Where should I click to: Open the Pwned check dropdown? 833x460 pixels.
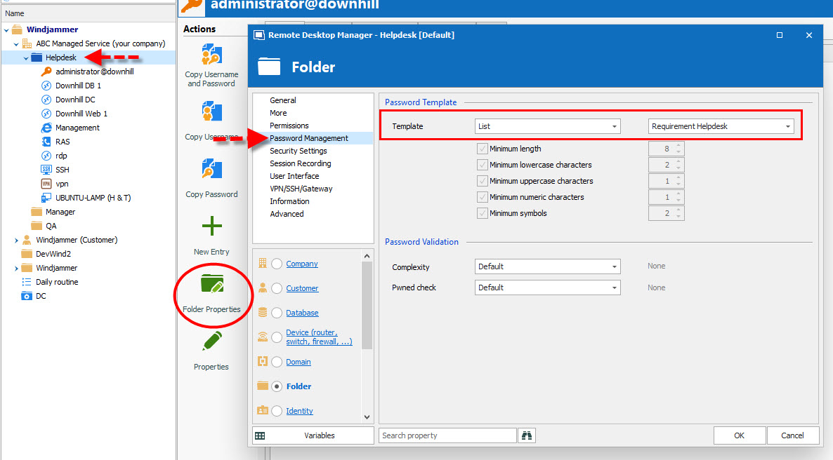click(547, 287)
